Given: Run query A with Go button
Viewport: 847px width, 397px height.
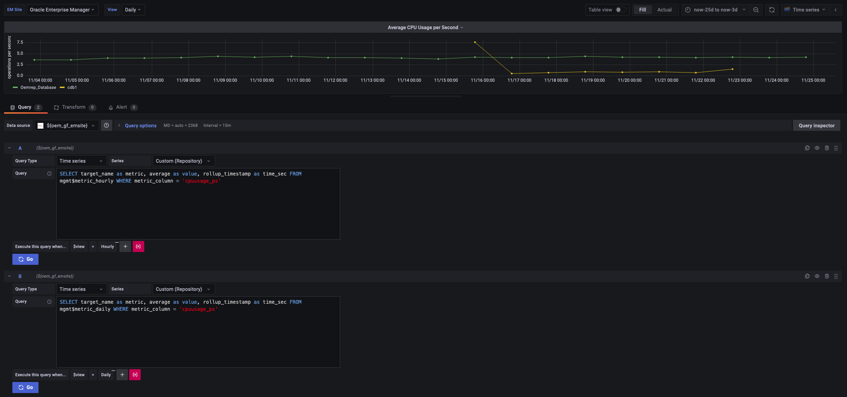Looking at the screenshot, I should point(25,259).
